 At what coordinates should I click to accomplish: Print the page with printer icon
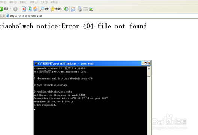tap(80, 9)
